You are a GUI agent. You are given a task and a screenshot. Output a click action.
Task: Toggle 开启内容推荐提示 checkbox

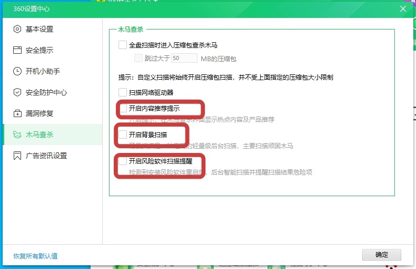(123, 108)
